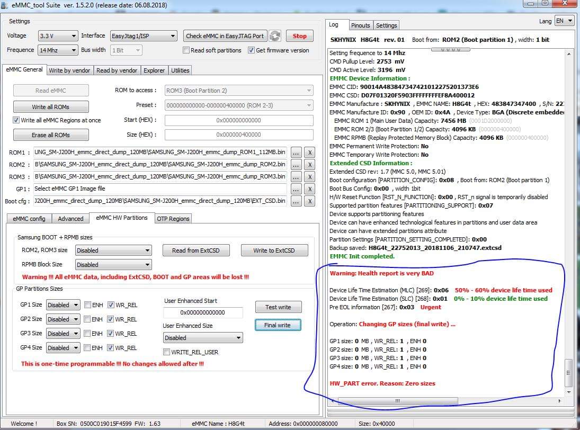This screenshot has height=430, width=580.
Task: Browse for ROM3 image file
Action: click(x=296, y=177)
